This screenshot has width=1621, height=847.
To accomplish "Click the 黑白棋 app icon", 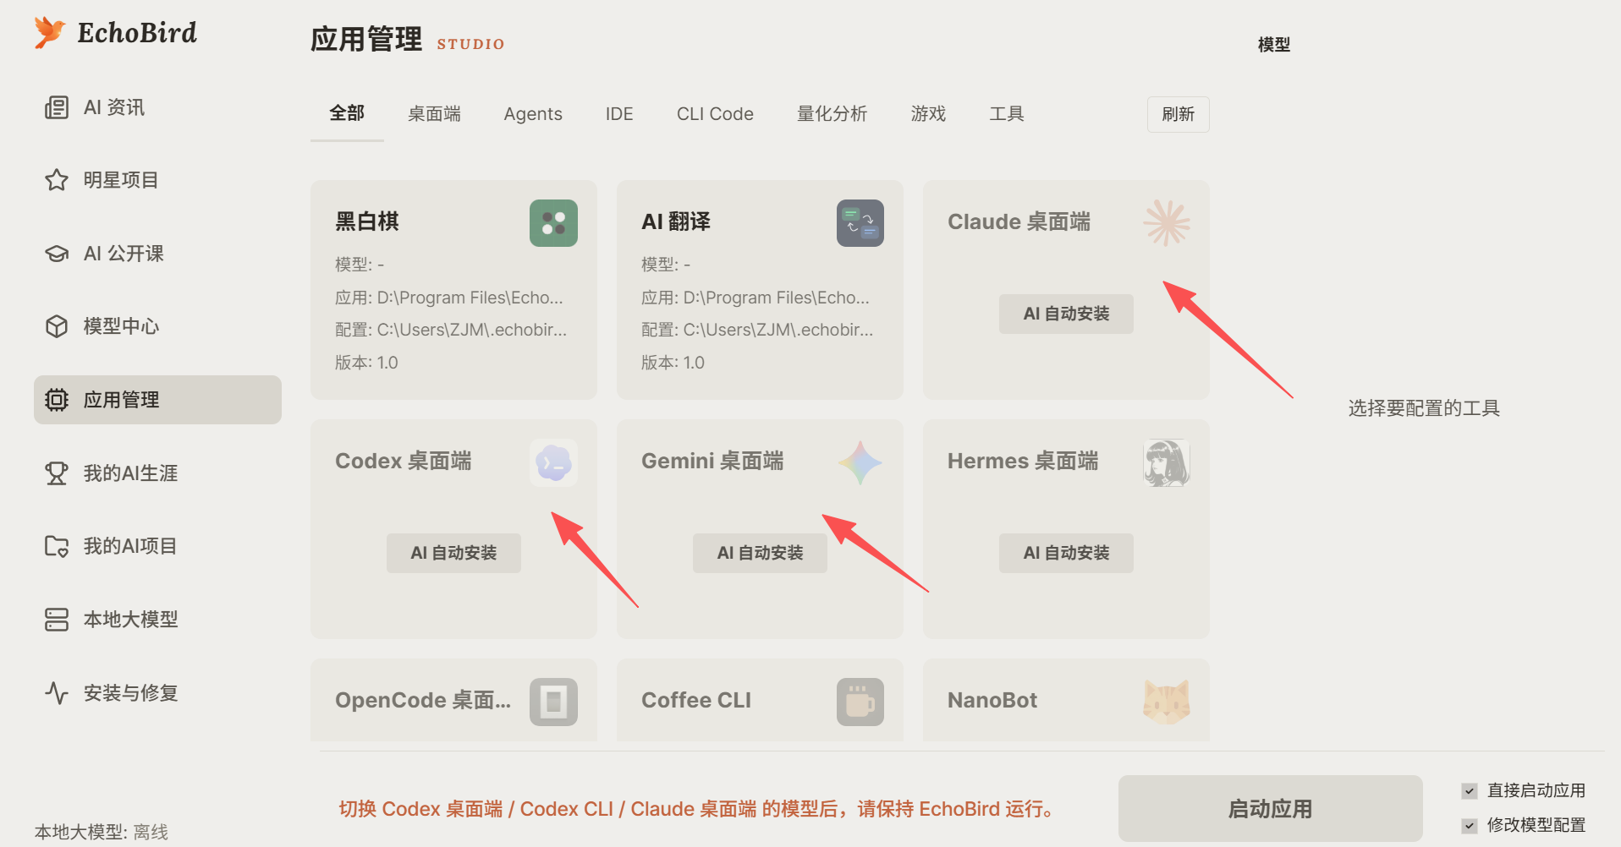I will pos(553,223).
